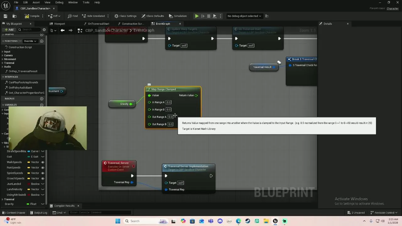
Task: Click the Stop playback button
Action: 209,16
